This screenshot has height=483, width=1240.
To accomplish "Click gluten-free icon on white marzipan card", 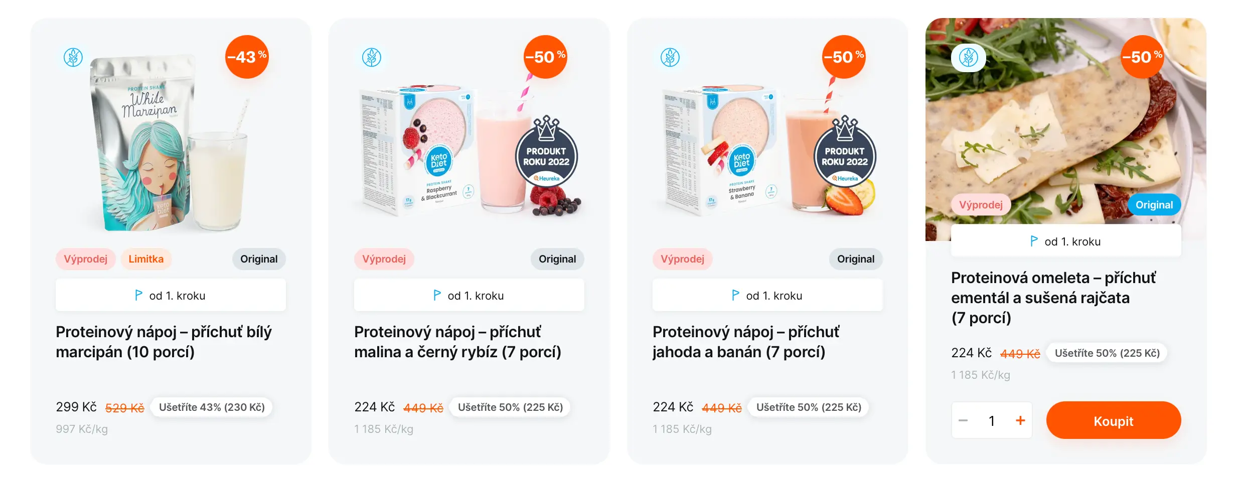I will [x=73, y=58].
